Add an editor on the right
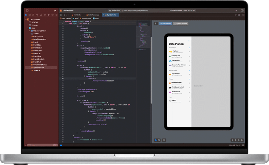The width and height of the screenshot is (269, 165). pos(243,15)
